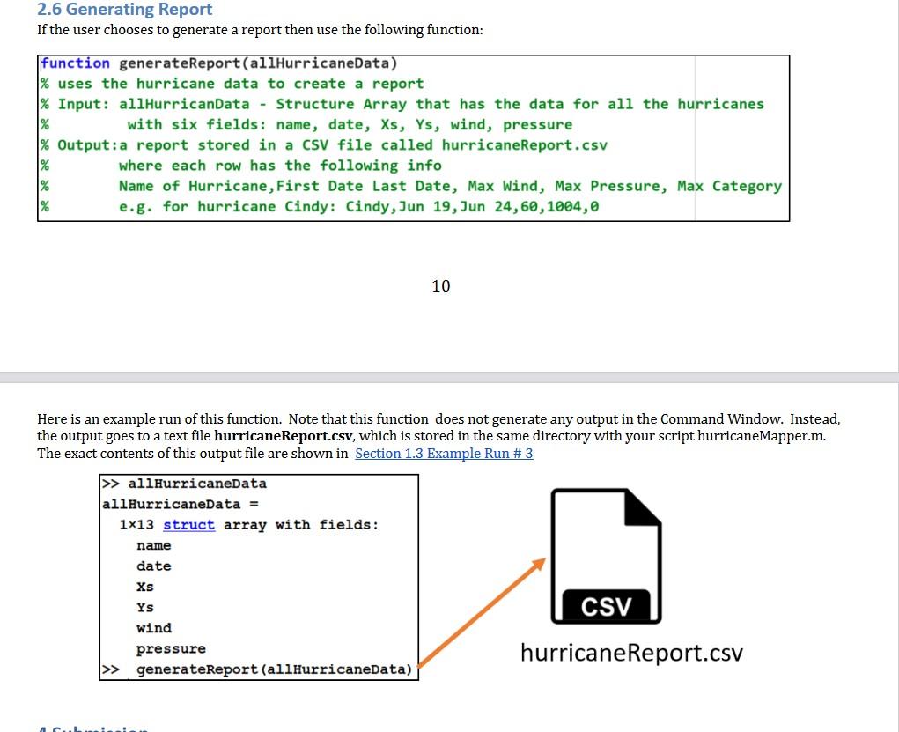Click the 'Xs' field in the struct array

144,586
